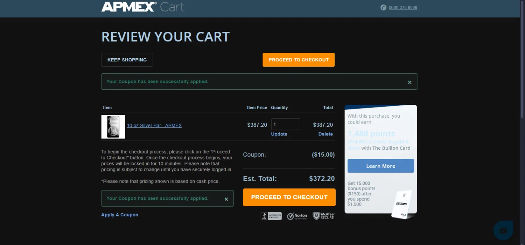Click the phone icon beside the number
Viewport: 525px width, 245px height.
coord(383,8)
